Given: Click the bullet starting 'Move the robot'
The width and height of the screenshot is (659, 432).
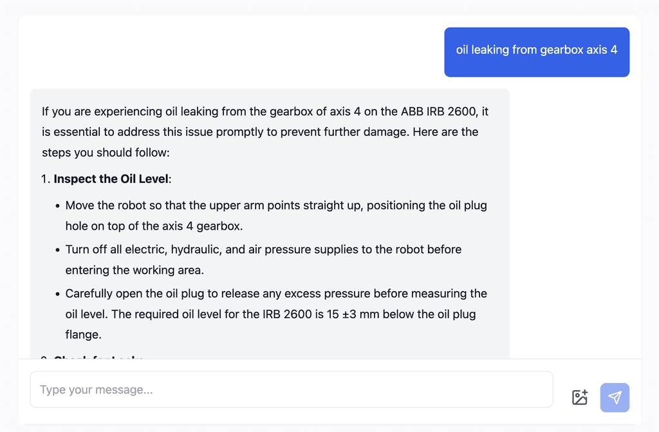Looking at the screenshot, I should point(276,216).
